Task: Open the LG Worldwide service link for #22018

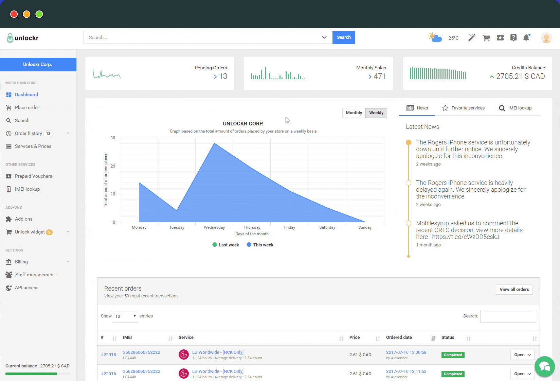Action: click(x=218, y=352)
